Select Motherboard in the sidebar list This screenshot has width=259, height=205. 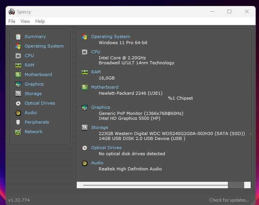[x=38, y=75]
